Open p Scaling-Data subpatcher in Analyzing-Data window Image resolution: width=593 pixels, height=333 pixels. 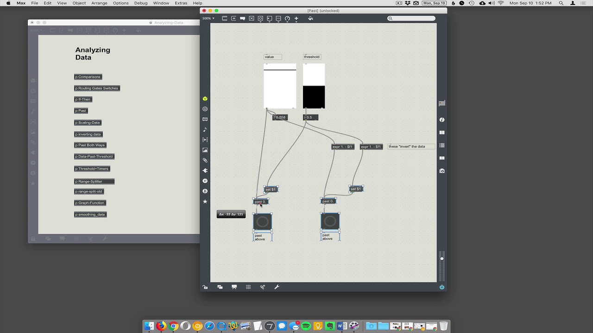point(88,123)
